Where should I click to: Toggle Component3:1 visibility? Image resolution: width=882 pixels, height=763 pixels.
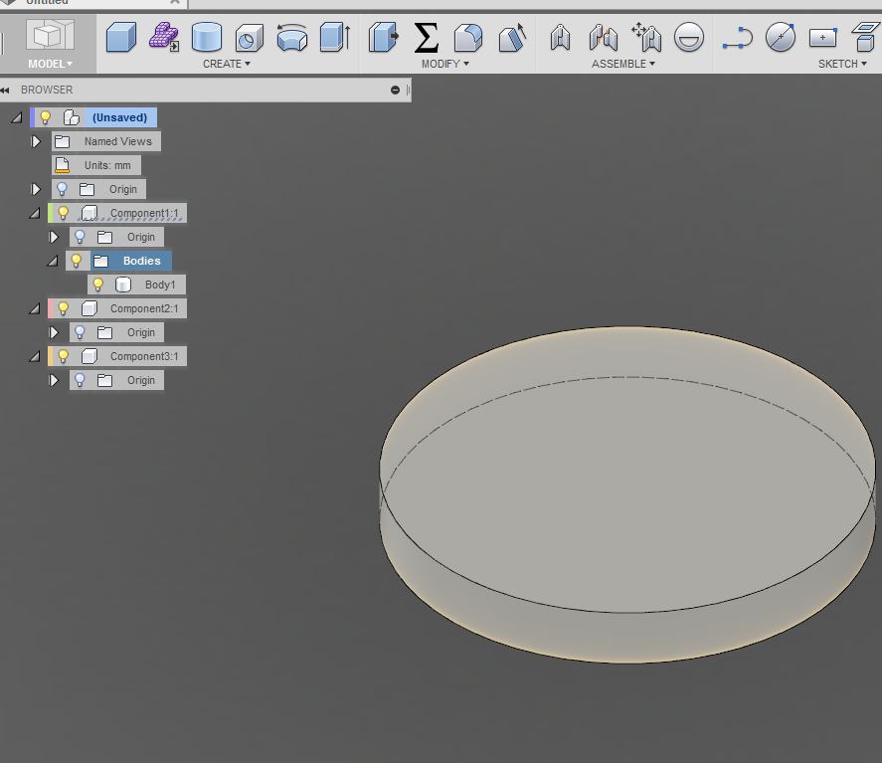click(x=63, y=356)
